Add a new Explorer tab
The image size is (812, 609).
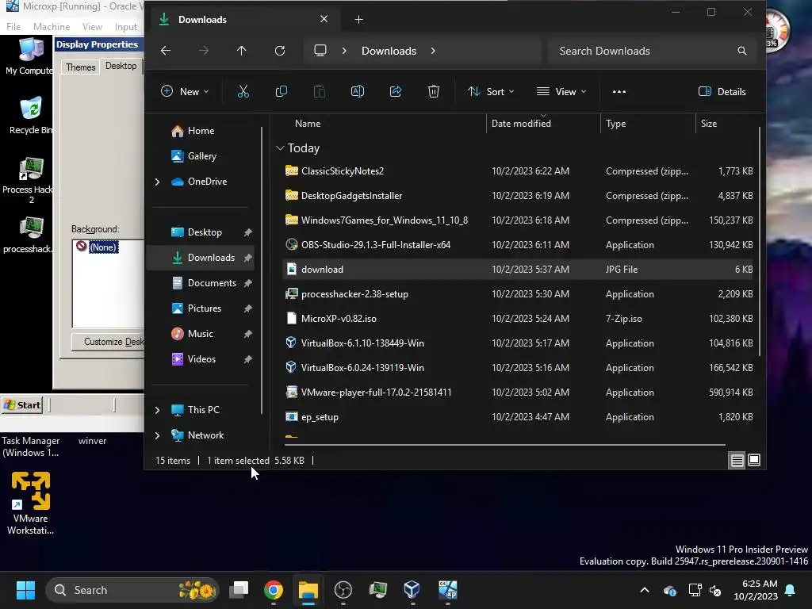[358, 20]
